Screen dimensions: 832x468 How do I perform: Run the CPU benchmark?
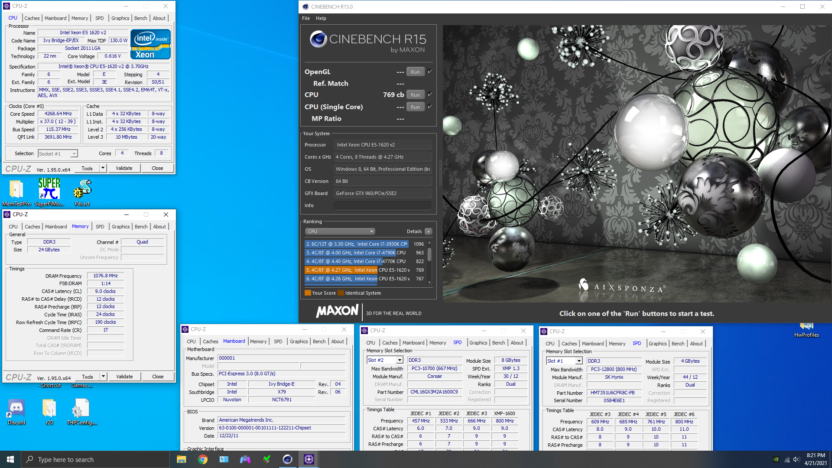(x=415, y=95)
